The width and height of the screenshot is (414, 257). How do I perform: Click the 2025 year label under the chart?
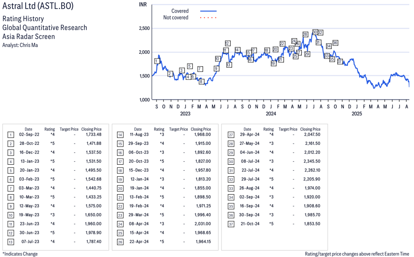(x=357, y=114)
